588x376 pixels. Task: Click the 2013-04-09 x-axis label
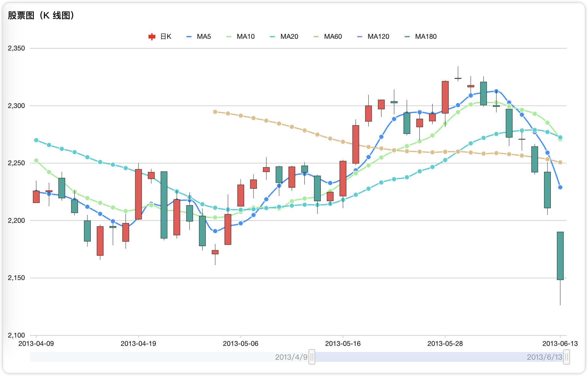pyautogui.click(x=36, y=344)
